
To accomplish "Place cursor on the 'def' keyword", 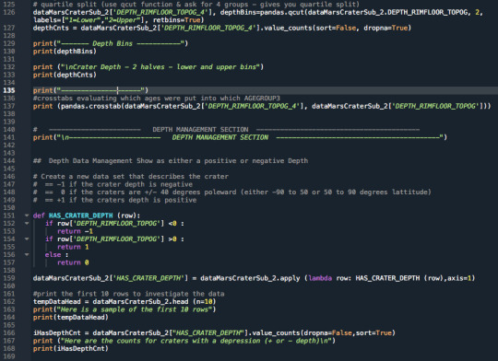I will 39,215.
